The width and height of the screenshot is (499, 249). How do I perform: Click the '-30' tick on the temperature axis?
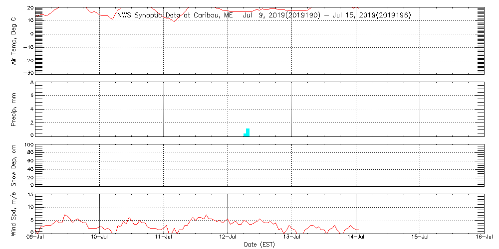29,73
